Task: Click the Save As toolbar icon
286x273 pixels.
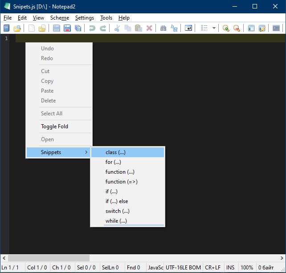Action: (67, 28)
